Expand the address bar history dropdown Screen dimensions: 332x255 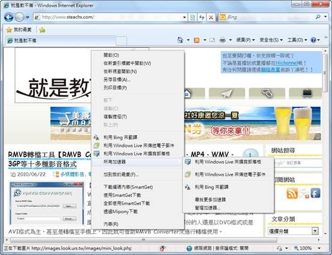[185, 17]
